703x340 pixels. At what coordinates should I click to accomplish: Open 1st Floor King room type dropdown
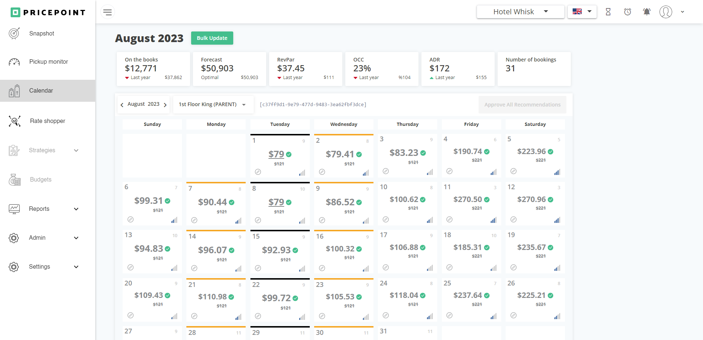tap(213, 105)
